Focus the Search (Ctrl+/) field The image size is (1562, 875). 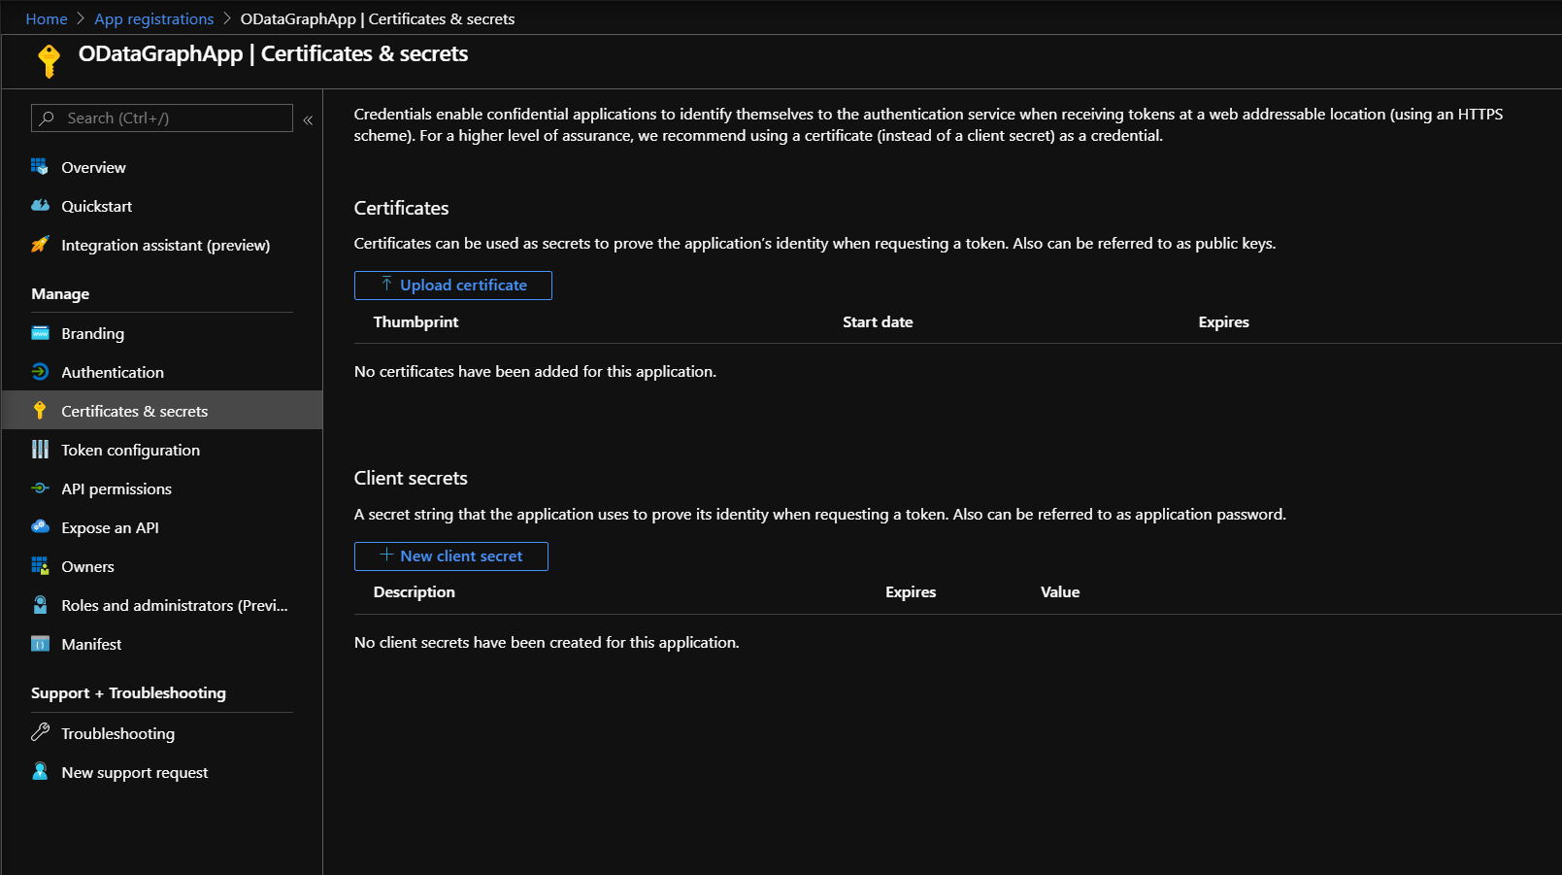[x=162, y=118]
